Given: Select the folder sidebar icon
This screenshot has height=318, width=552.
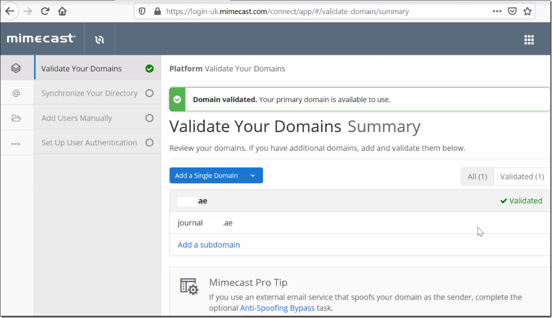Looking at the screenshot, I should [16, 118].
